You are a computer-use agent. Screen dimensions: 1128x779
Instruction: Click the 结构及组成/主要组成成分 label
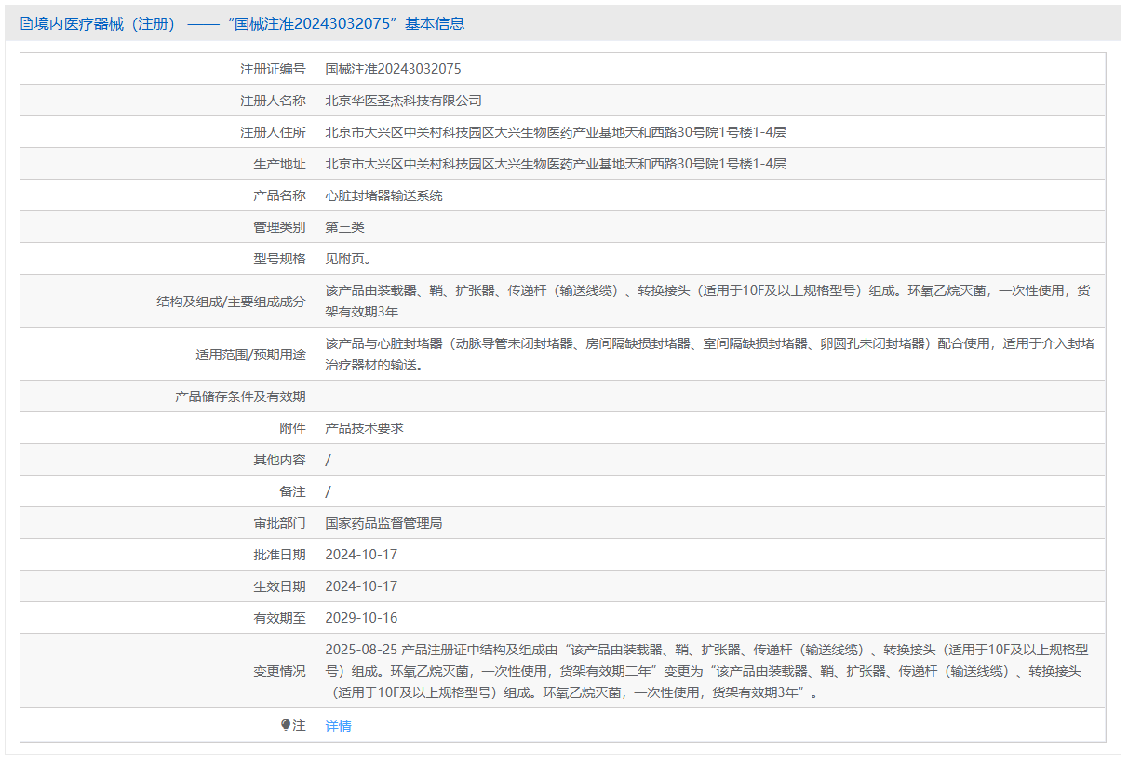coord(232,302)
